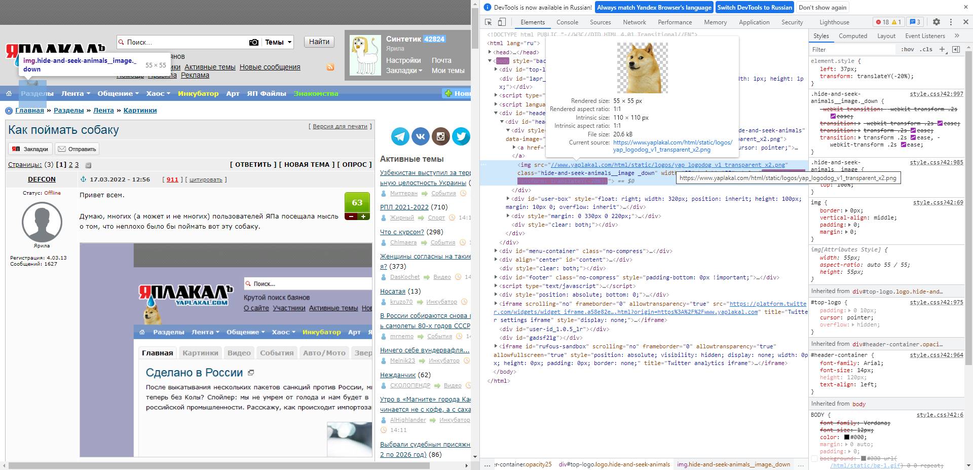Click the post anchor icon before the date
Viewport: 973px width, 470px height.
tap(84, 179)
